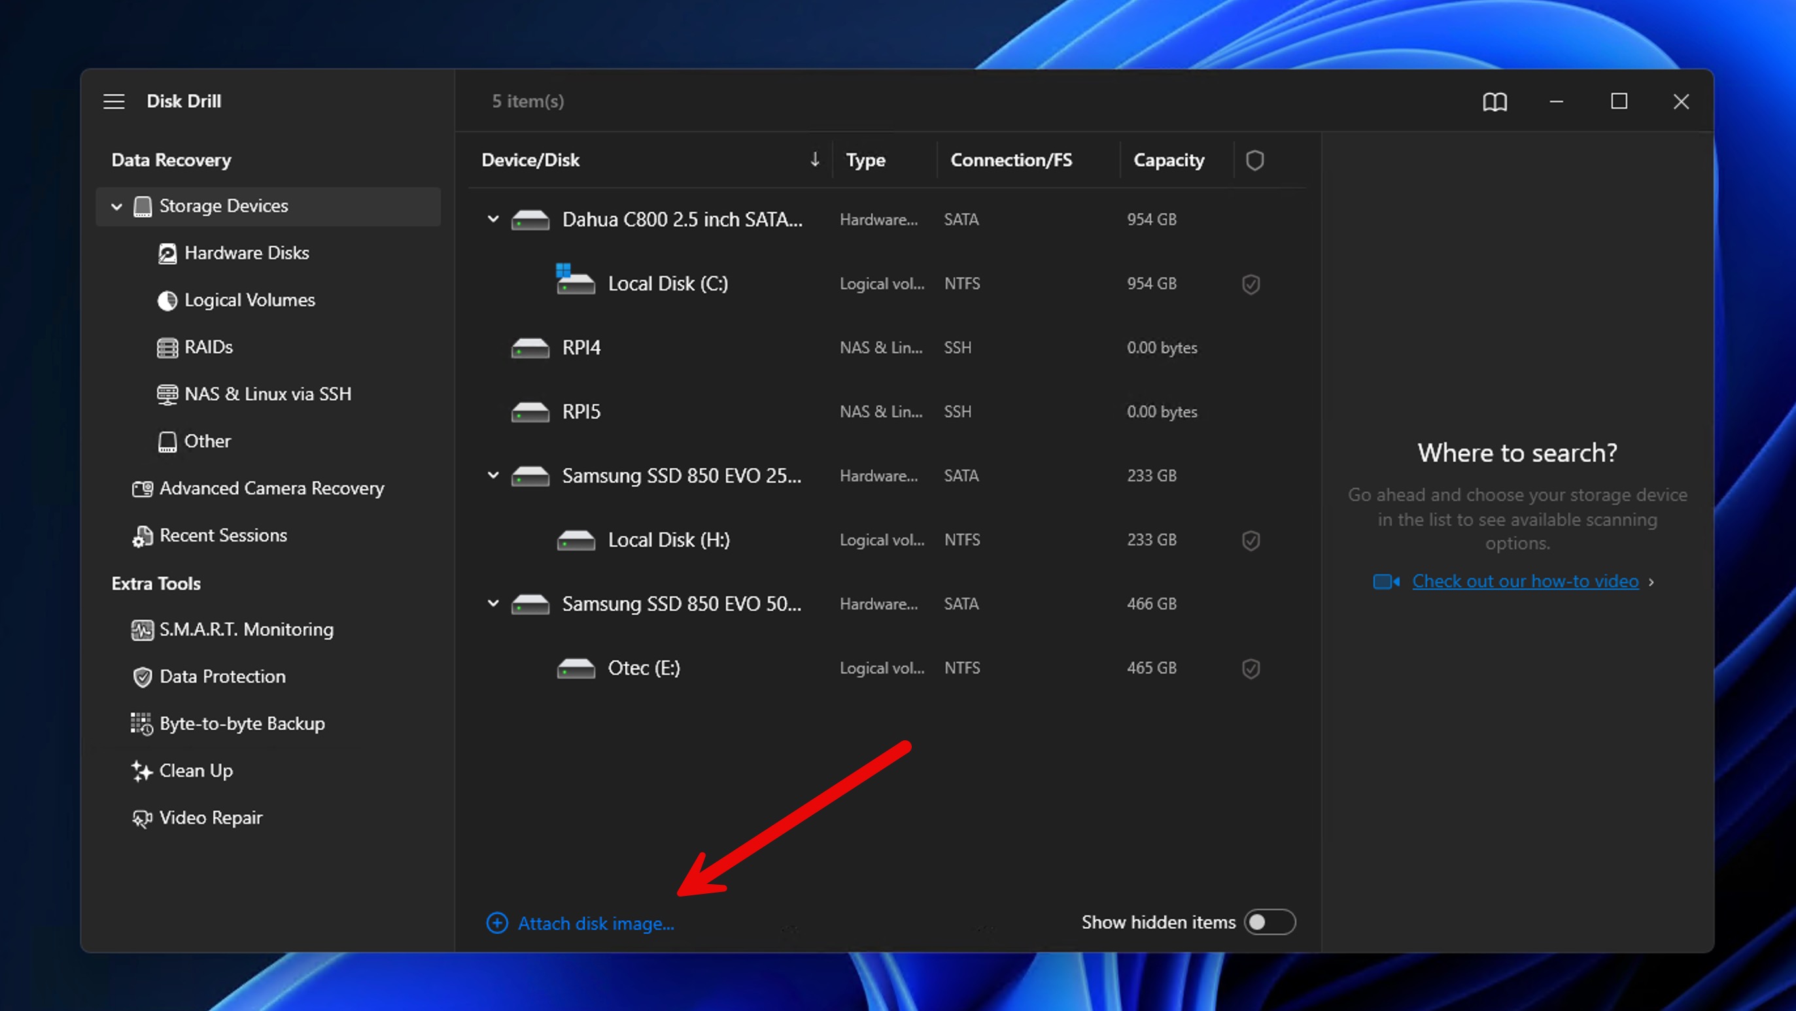Viewport: 1796px width, 1011px height.
Task: Click the S.M.A.R.T. Monitoring icon
Action: point(142,630)
